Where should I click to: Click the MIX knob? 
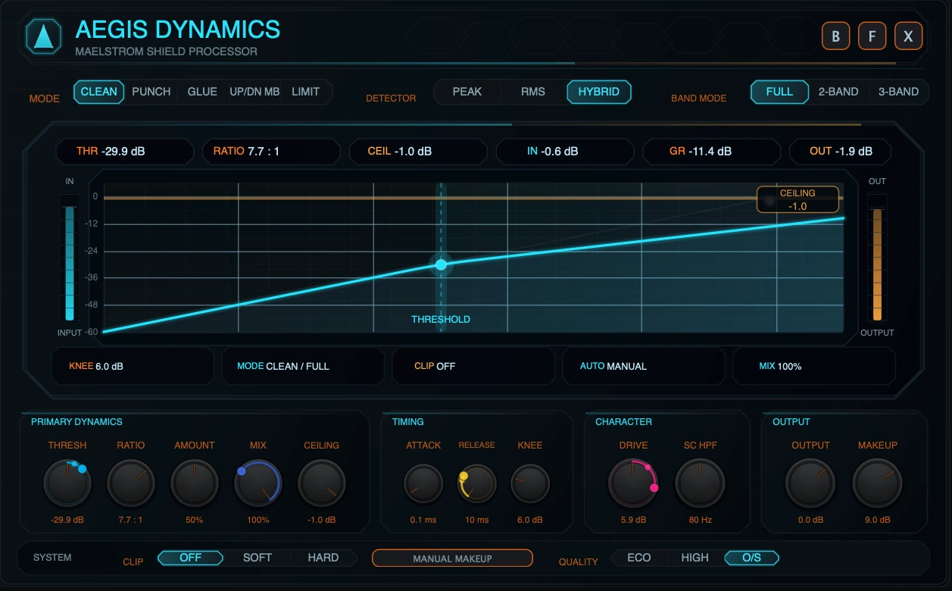click(x=258, y=484)
